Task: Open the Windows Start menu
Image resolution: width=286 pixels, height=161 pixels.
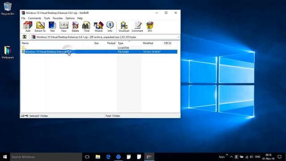Action: pos(5,157)
